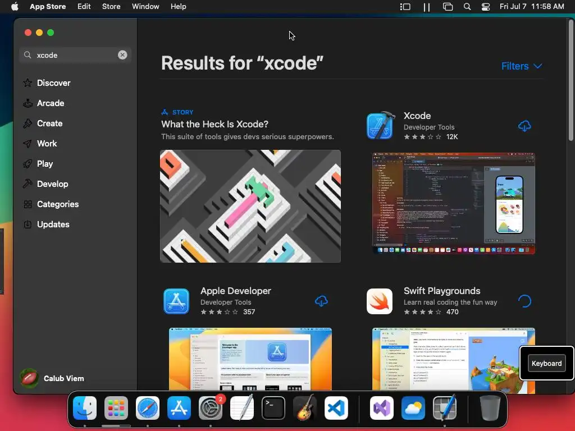Download Xcode via the cloud icon
575x431 pixels.
tap(524, 126)
